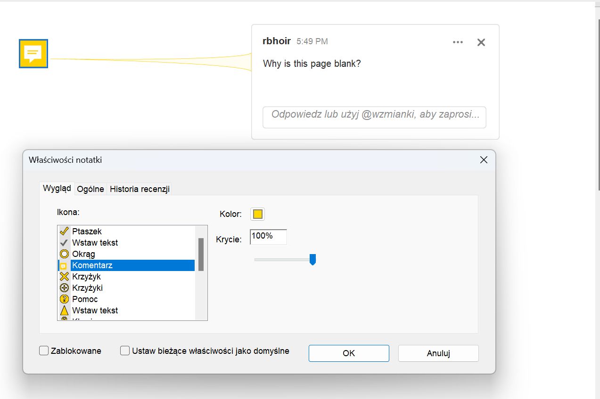Confirm with the OK button
Image resolution: width=600 pixels, height=399 pixels.
coord(349,353)
